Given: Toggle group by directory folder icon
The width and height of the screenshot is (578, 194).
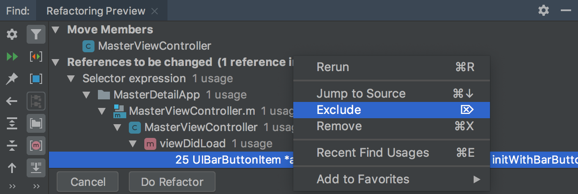Looking at the screenshot, I should pos(36,124).
